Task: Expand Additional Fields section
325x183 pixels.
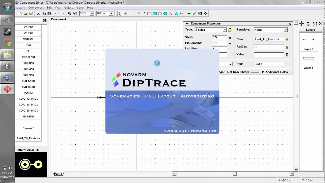Action: (x=275, y=72)
